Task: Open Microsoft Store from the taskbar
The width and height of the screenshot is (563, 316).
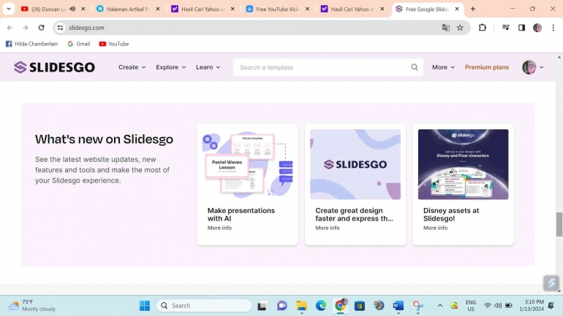Action: (360, 306)
